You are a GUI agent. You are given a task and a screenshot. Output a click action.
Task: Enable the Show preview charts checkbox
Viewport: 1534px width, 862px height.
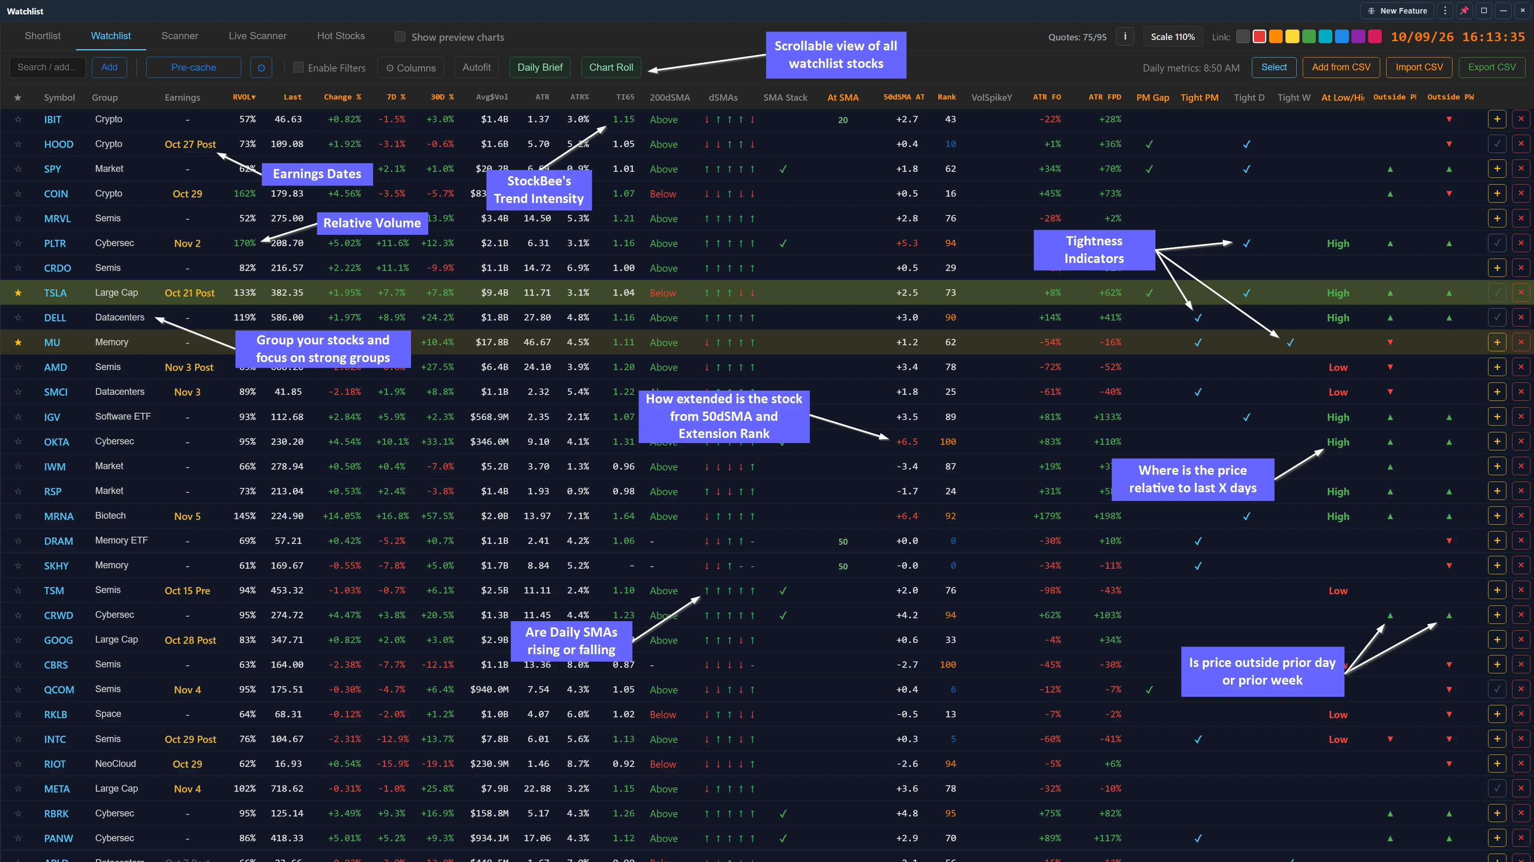click(400, 36)
